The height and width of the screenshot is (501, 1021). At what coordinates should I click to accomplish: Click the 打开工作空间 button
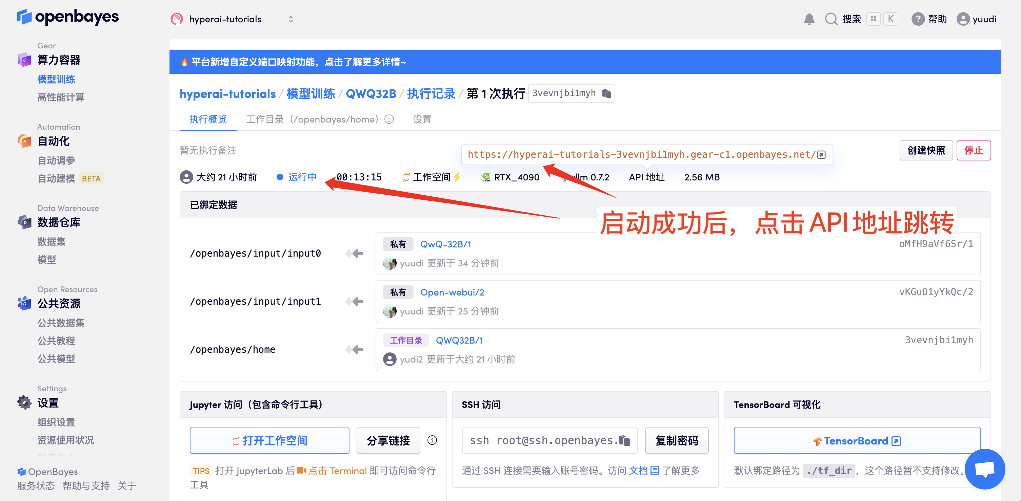tap(269, 440)
